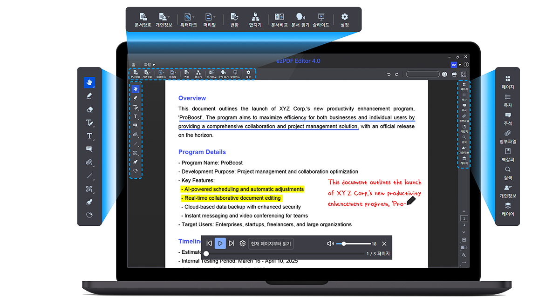The width and height of the screenshot is (559, 298).
Task: Choose the paperclip tool in the enlarged left toolbar
Action: 89,163
